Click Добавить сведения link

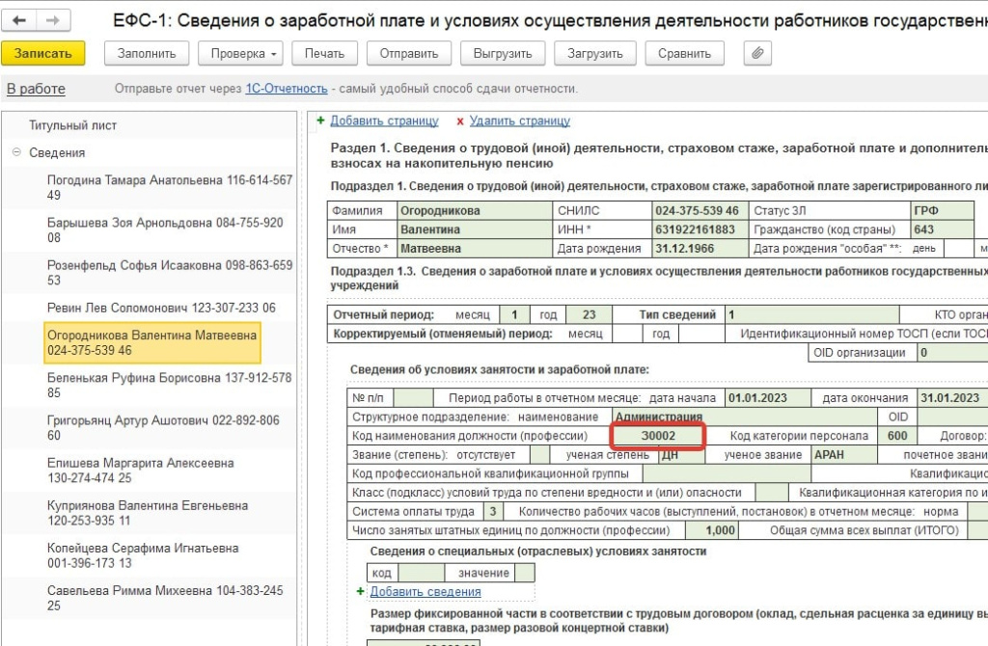(x=425, y=592)
